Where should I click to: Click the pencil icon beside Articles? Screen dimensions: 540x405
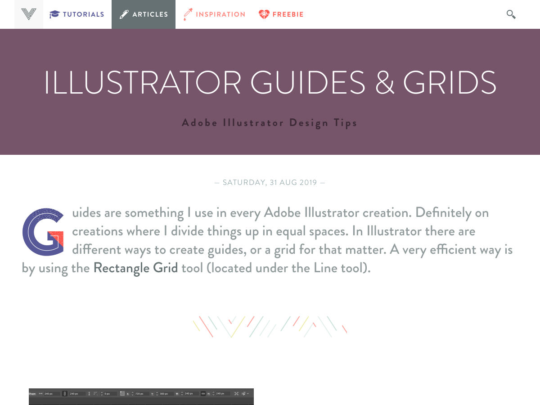click(x=124, y=14)
